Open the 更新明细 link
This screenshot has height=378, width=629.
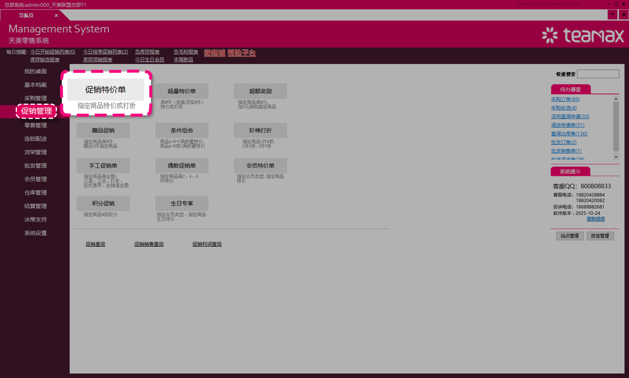595,219
